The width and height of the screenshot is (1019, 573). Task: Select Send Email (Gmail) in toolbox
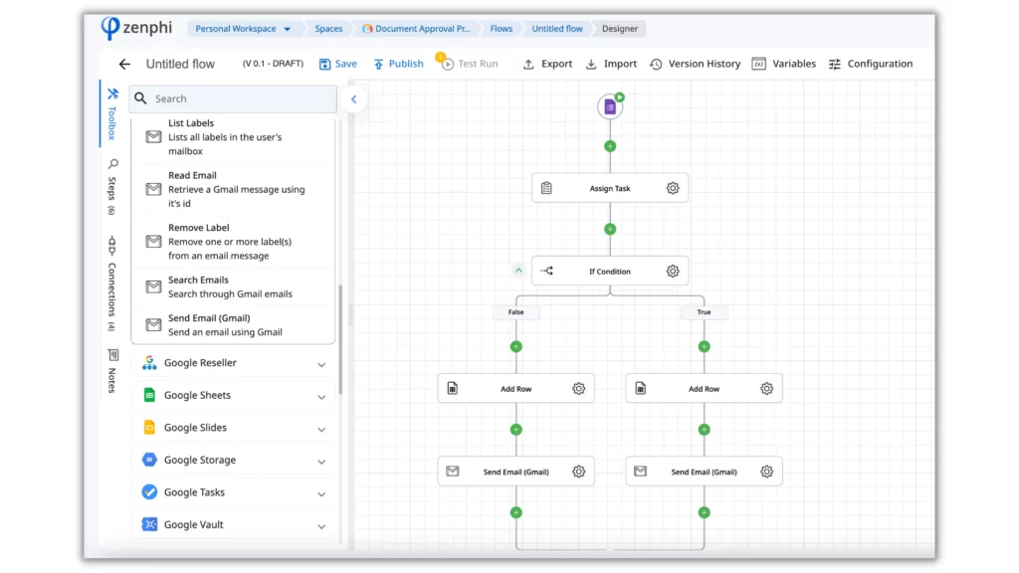[233, 325]
